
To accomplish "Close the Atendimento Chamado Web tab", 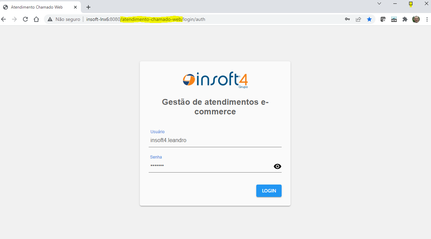I will point(75,7).
